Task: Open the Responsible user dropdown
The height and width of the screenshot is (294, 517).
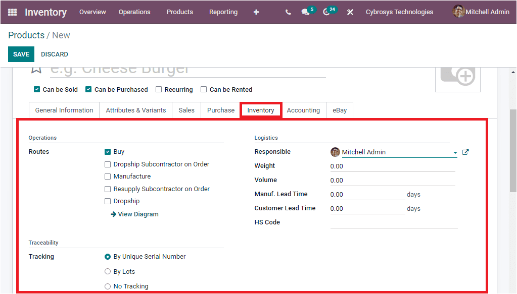Action: pyautogui.click(x=455, y=151)
